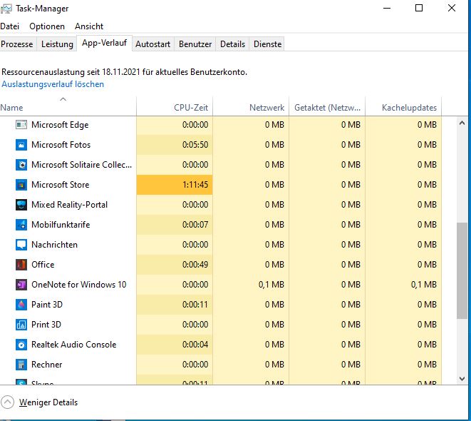Select the Realtek Audio Console row name

tap(74, 345)
